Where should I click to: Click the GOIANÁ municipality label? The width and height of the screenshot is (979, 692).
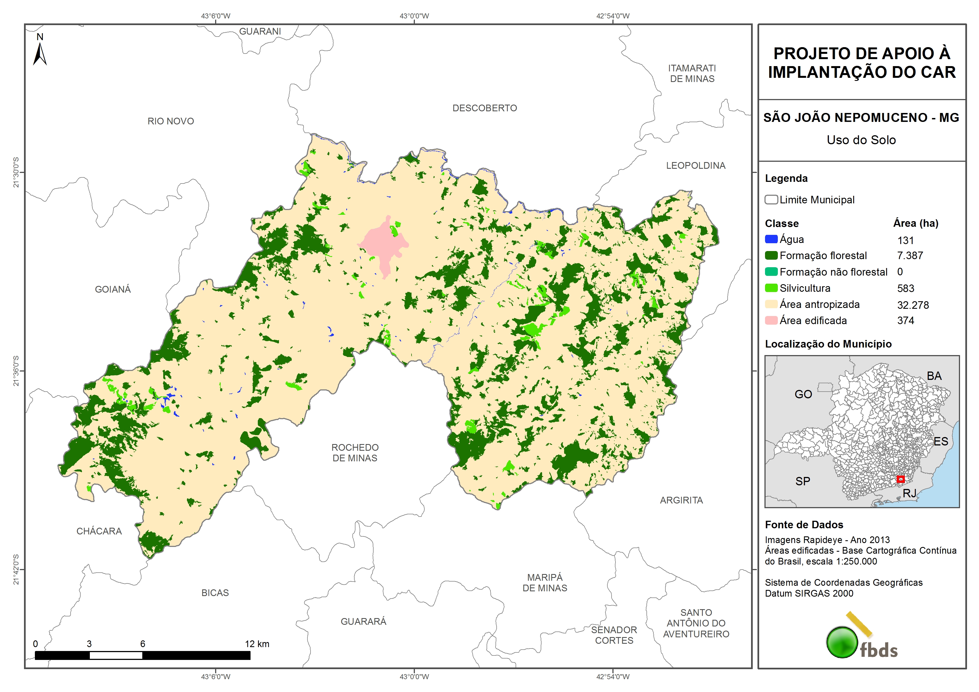click(x=112, y=290)
